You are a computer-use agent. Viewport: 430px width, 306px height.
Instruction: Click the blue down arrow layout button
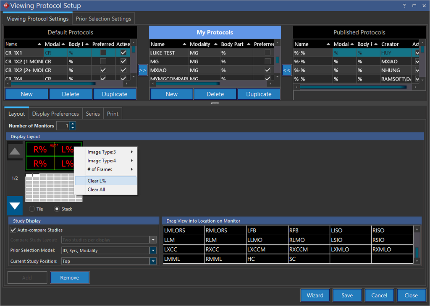15,205
